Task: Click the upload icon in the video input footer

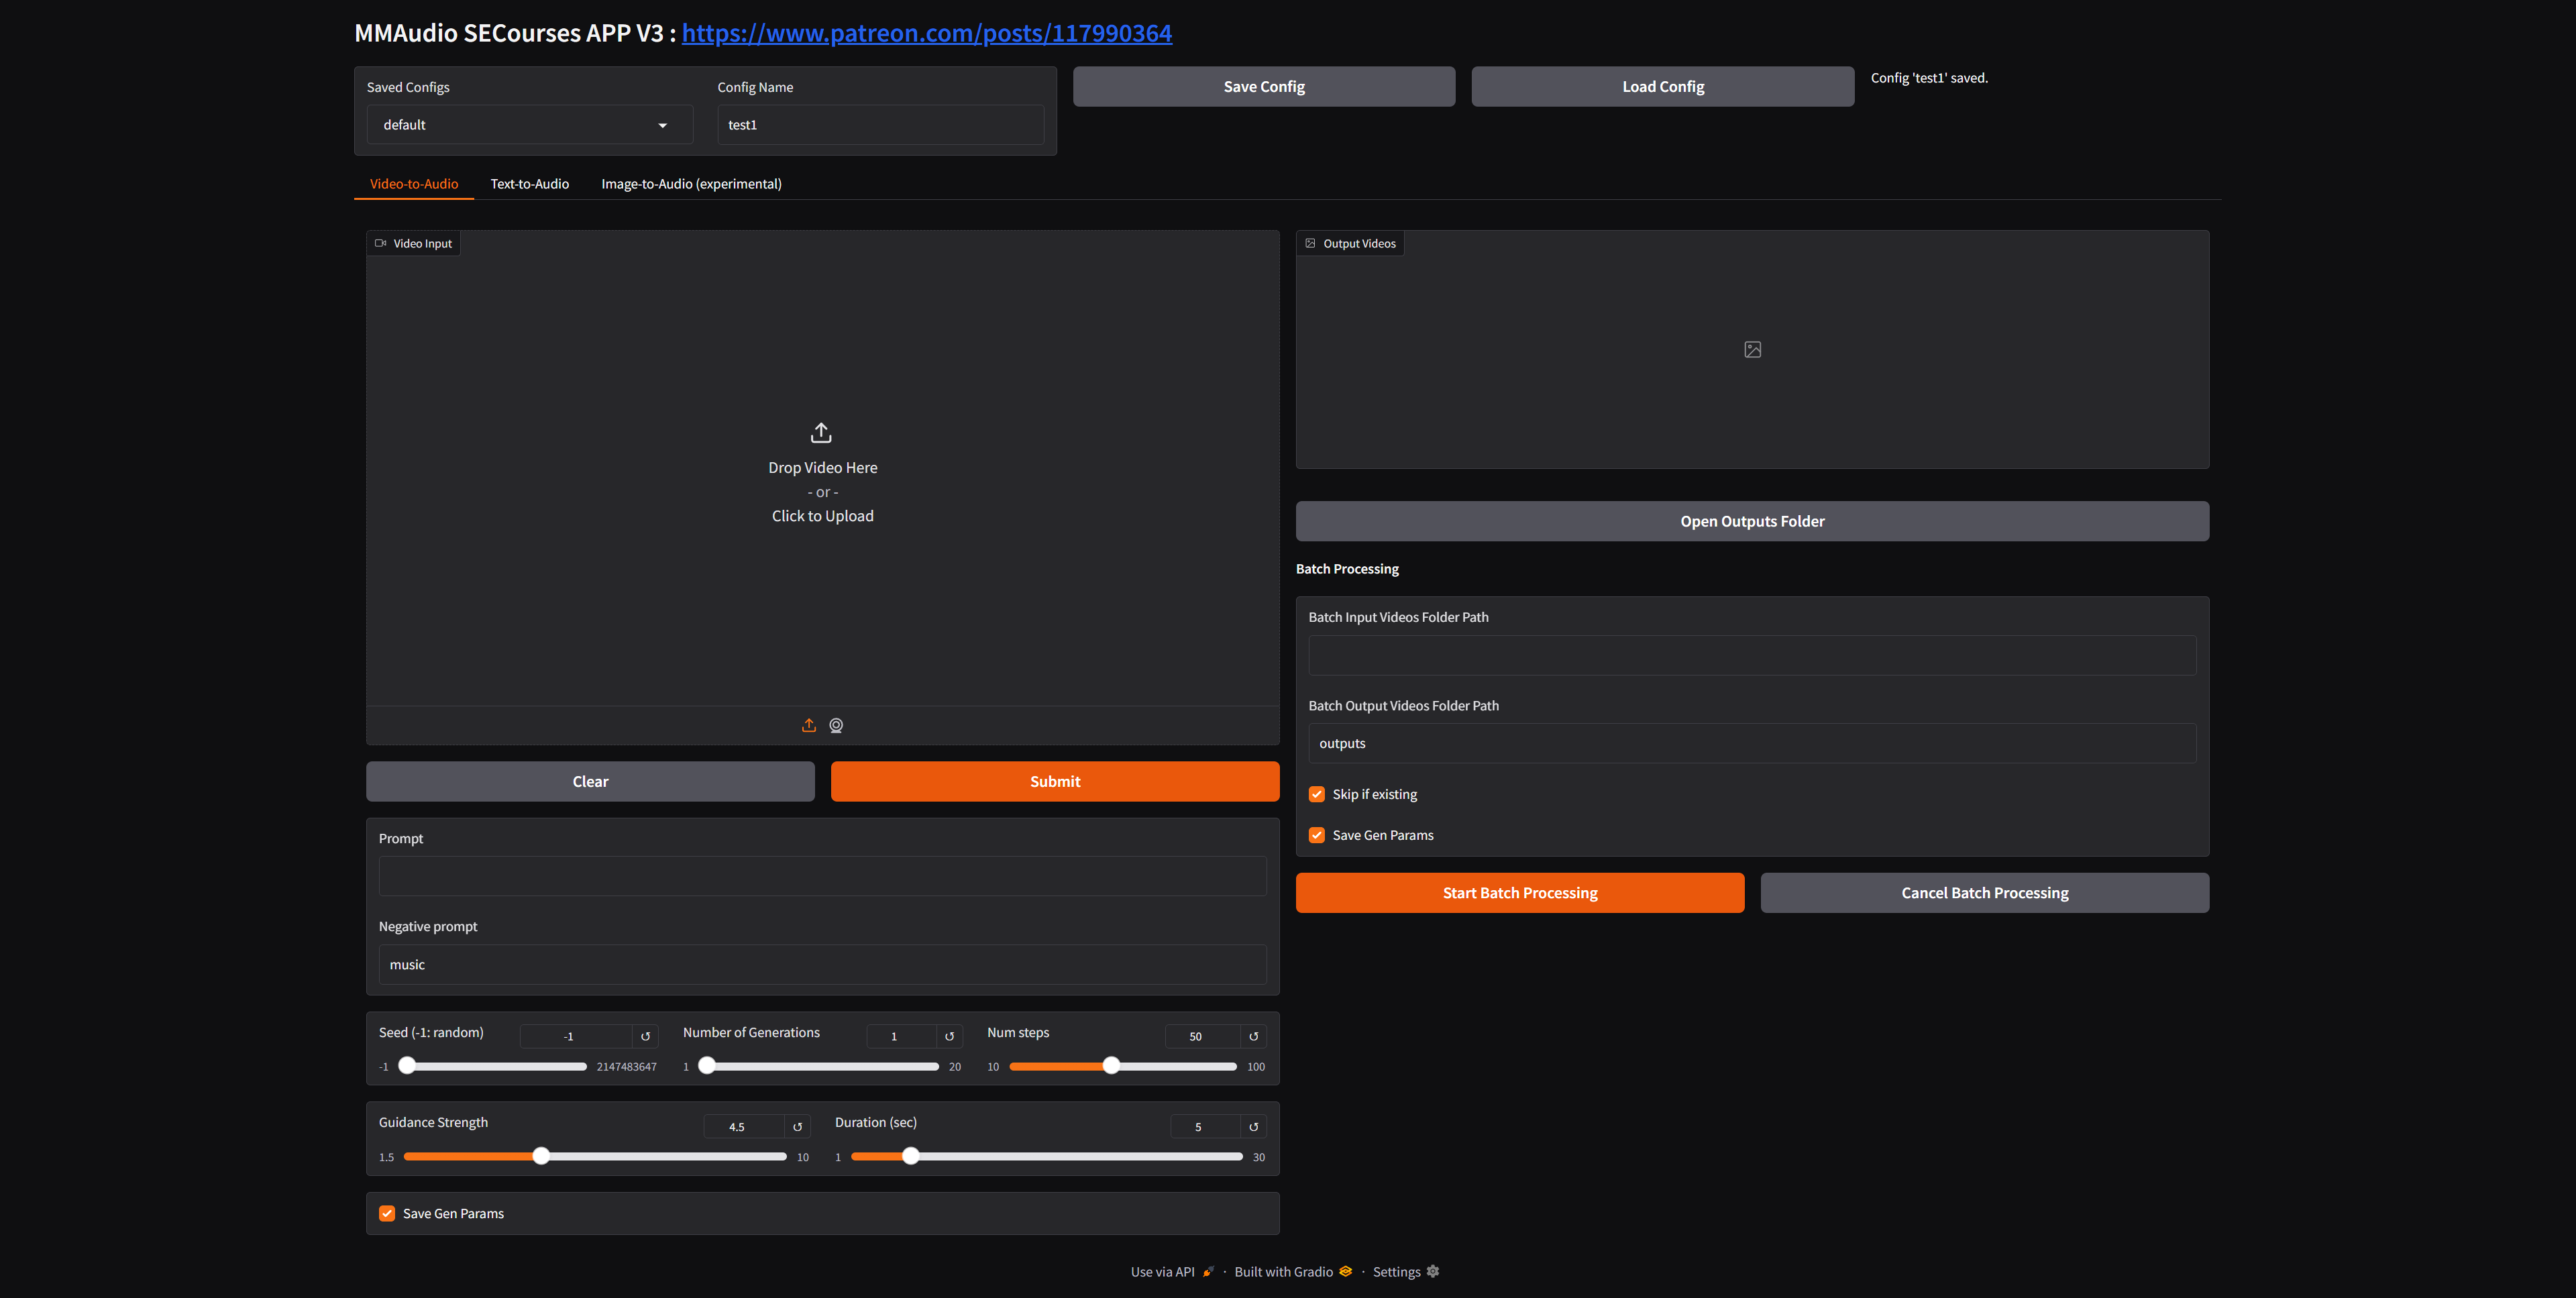Action: tap(809, 725)
